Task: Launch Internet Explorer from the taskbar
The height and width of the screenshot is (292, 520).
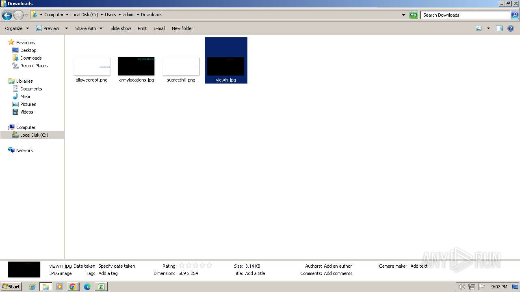Action: [x=32, y=287]
